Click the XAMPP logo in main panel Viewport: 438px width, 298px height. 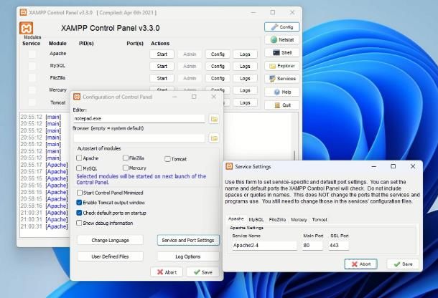pos(27,29)
